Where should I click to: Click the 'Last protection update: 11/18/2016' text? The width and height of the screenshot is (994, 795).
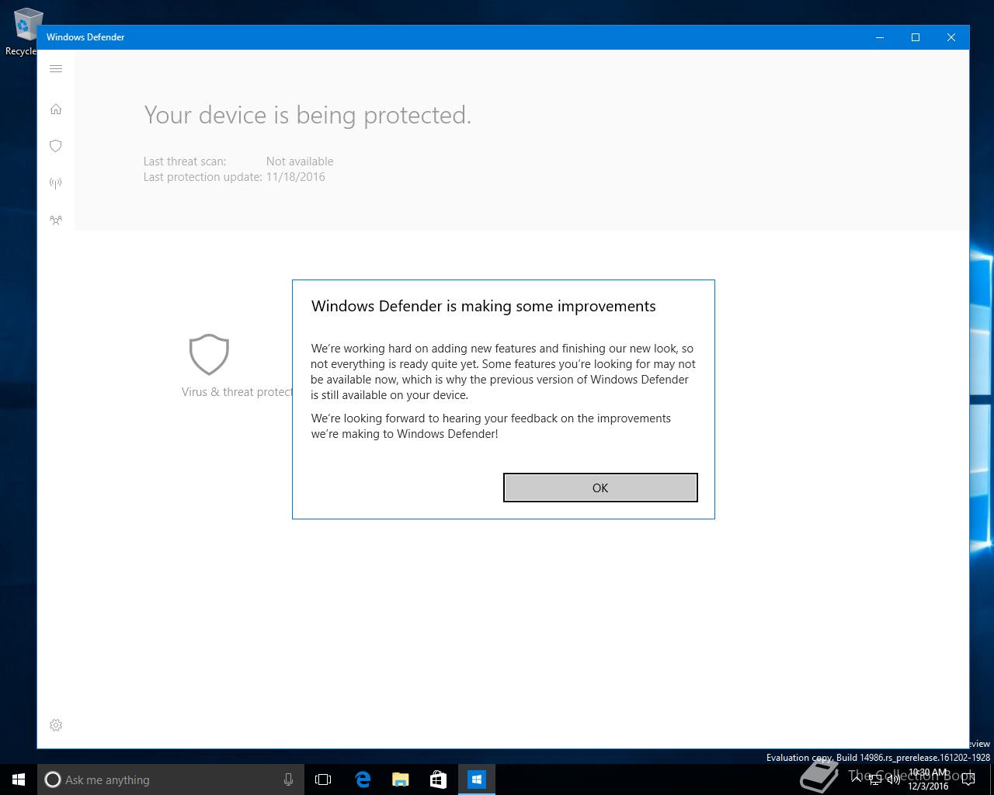pos(235,177)
